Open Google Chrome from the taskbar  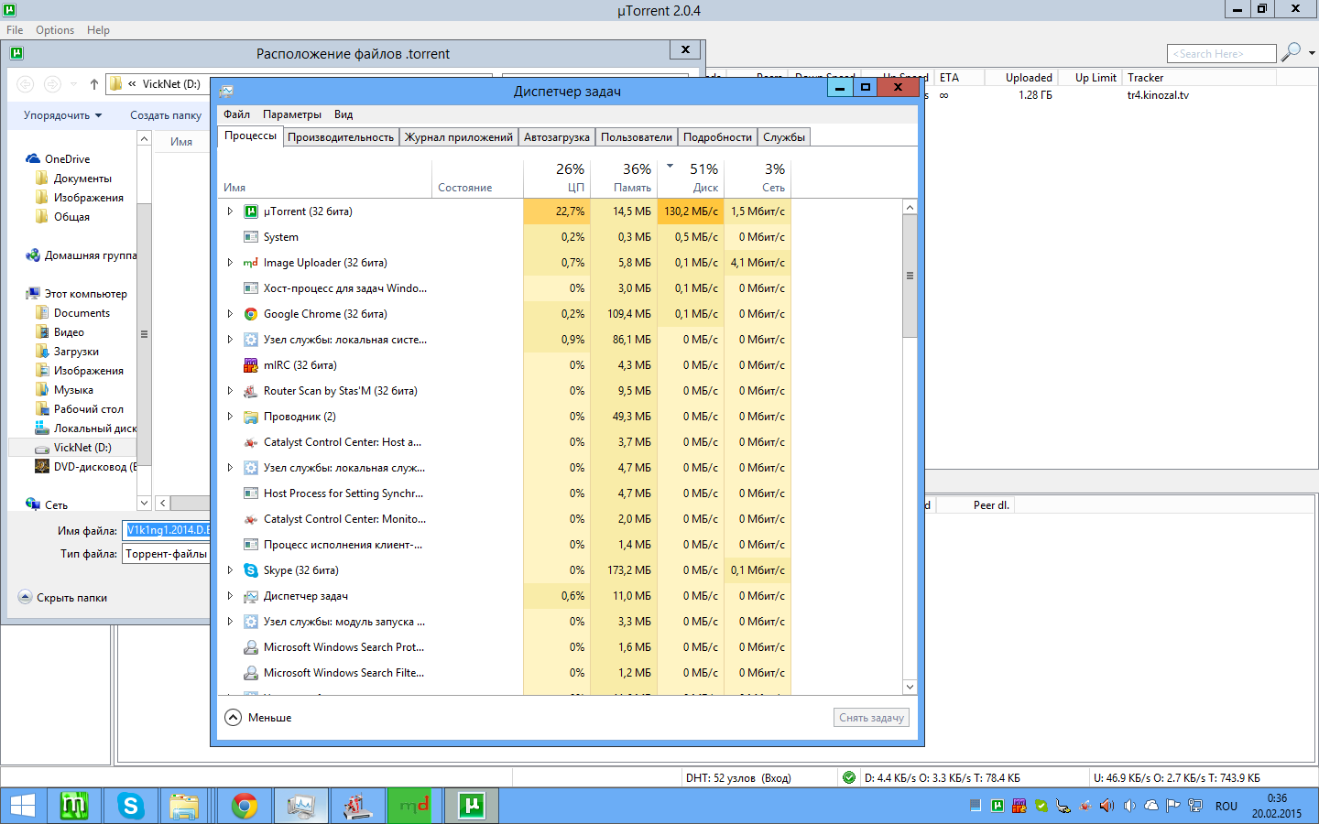click(245, 806)
